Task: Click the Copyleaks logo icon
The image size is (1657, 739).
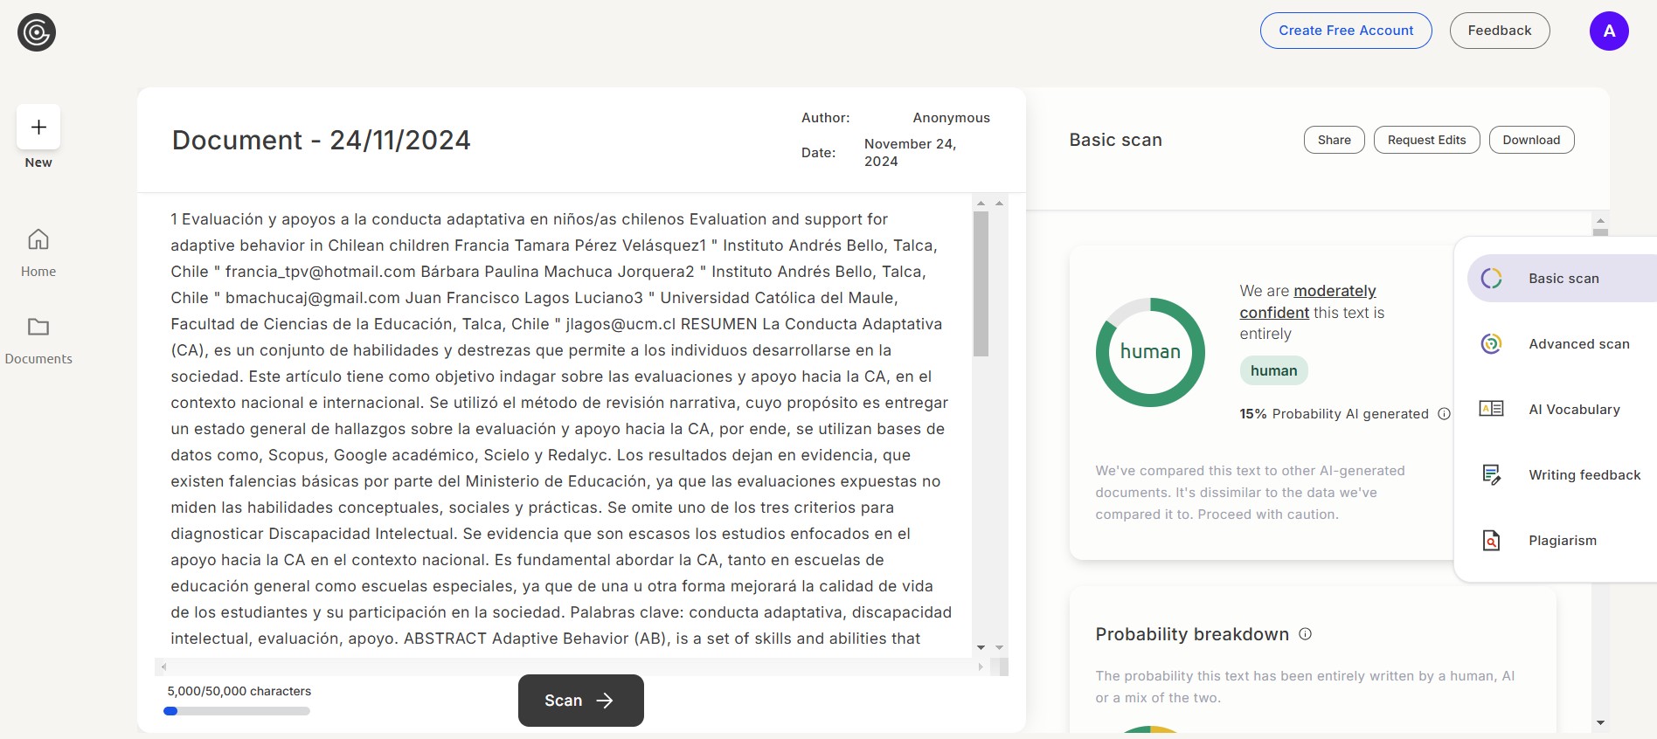Action: coord(37,33)
